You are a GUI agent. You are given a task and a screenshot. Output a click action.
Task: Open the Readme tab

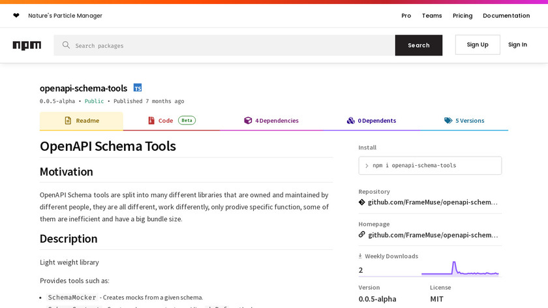(x=82, y=121)
